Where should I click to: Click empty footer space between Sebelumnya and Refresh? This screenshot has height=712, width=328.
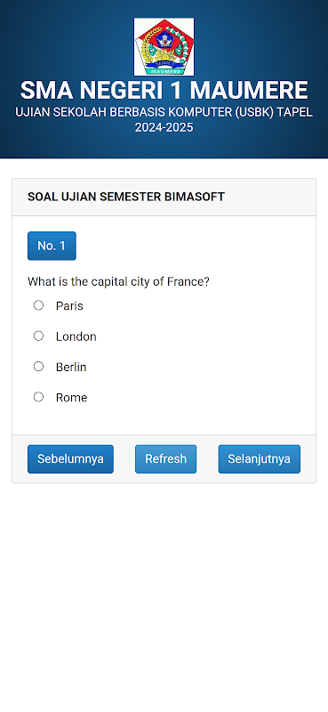tap(124, 459)
